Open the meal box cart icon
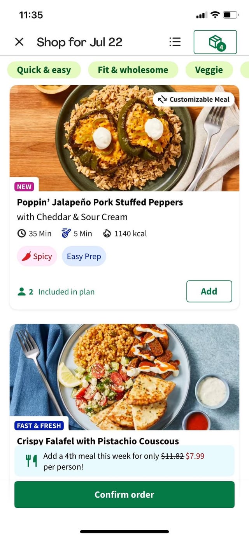 point(215,42)
